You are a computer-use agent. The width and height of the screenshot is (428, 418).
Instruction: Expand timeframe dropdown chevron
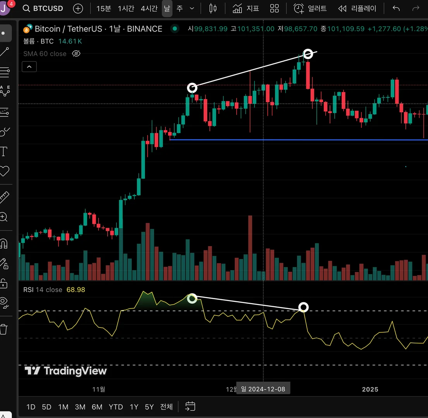(x=192, y=9)
